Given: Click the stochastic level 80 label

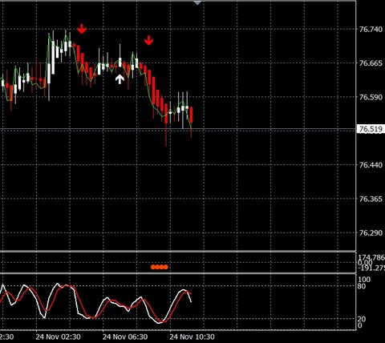Looking at the screenshot, I should [x=362, y=286].
